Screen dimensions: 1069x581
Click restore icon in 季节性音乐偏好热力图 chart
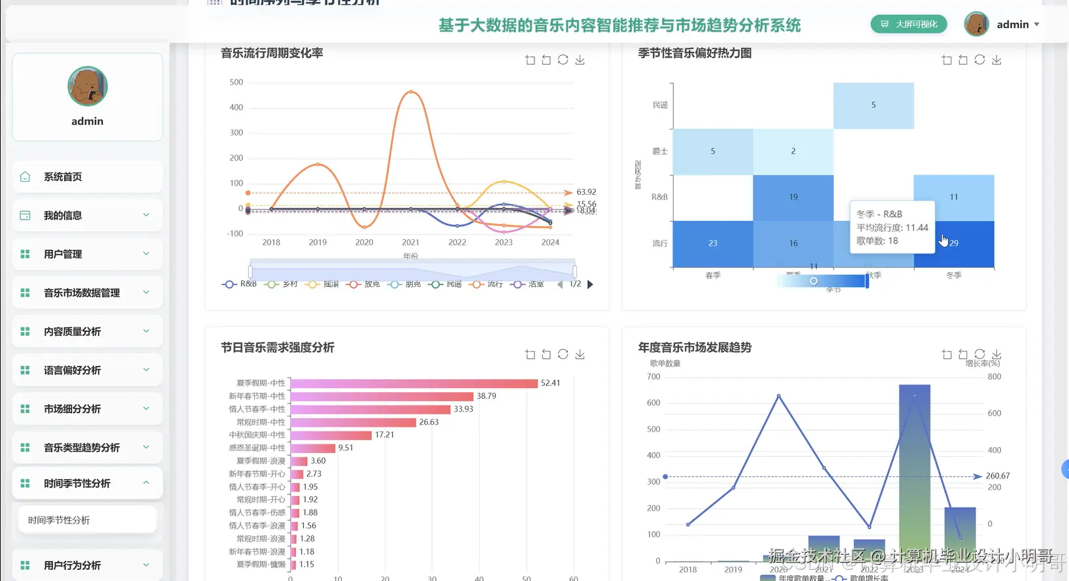click(x=979, y=60)
